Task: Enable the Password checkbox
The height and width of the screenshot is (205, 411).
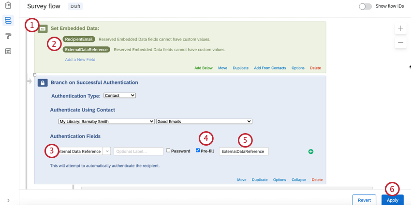Action: (168, 150)
